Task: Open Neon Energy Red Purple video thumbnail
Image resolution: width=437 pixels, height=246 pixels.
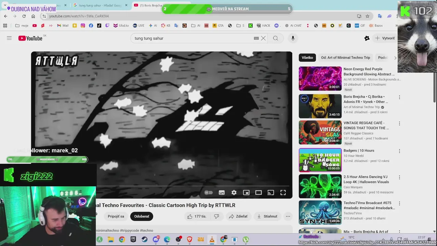Action: tap(320, 79)
